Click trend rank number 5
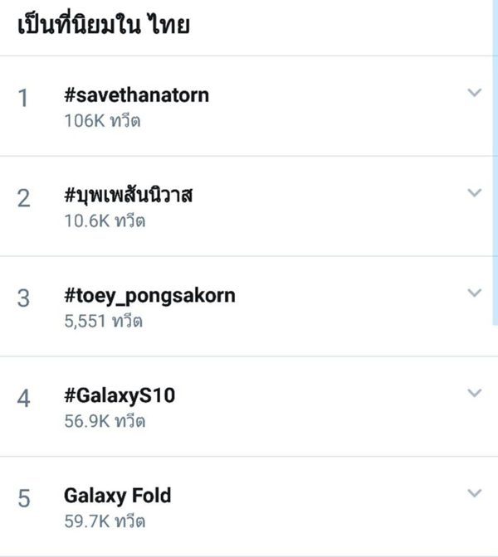Screen dimensions: 498x557 tap(24, 498)
